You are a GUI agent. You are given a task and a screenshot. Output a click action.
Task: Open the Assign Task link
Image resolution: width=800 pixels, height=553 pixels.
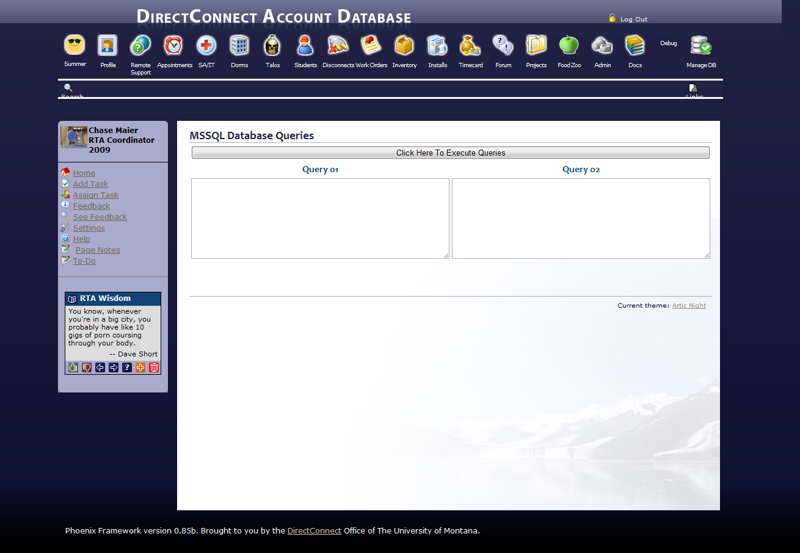coord(96,195)
